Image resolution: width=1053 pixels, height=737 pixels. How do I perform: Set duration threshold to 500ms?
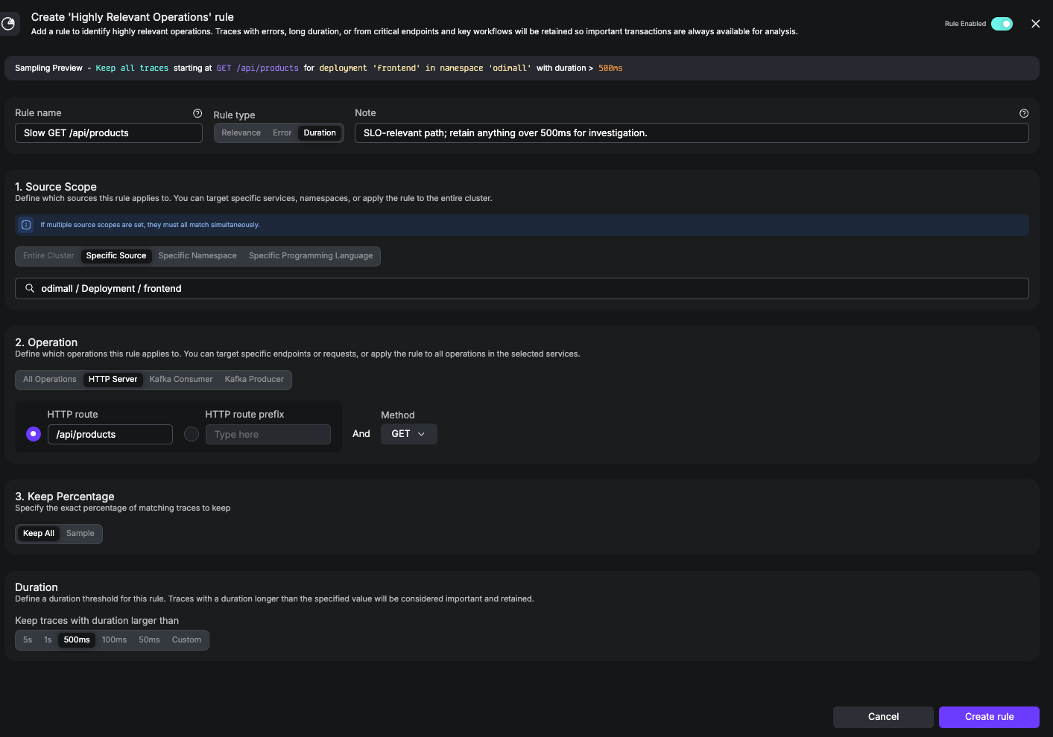click(x=77, y=640)
